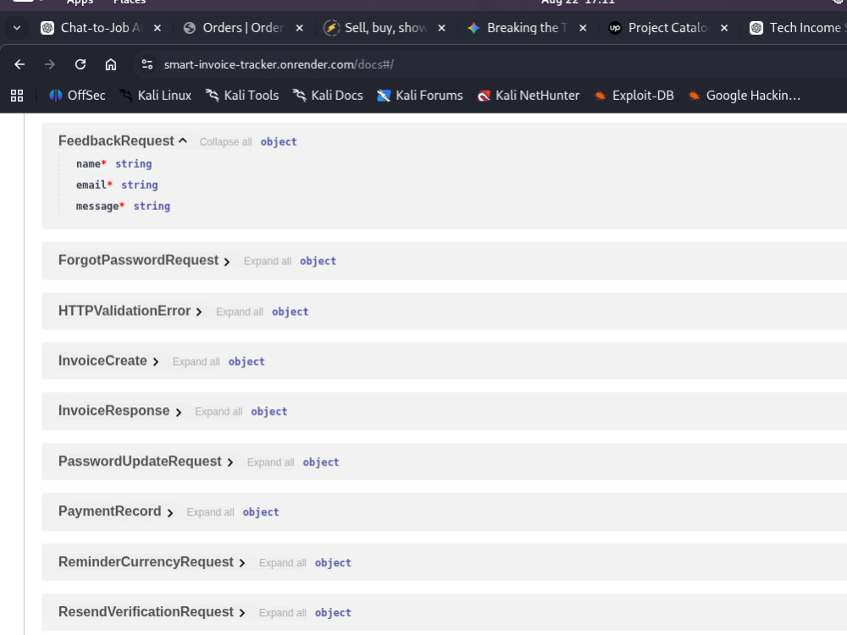Expand the InvoiceResponse schema
The image size is (847, 635).
178,412
